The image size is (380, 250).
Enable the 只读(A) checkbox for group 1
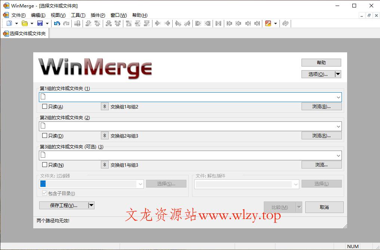(x=44, y=106)
